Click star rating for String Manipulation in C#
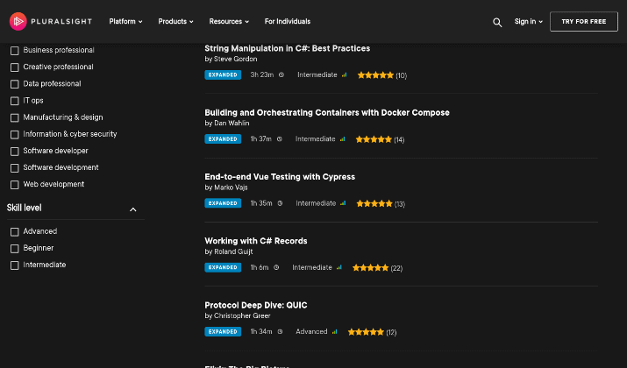Image resolution: width=627 pixels, height=368 pixels. coord(375,75)
